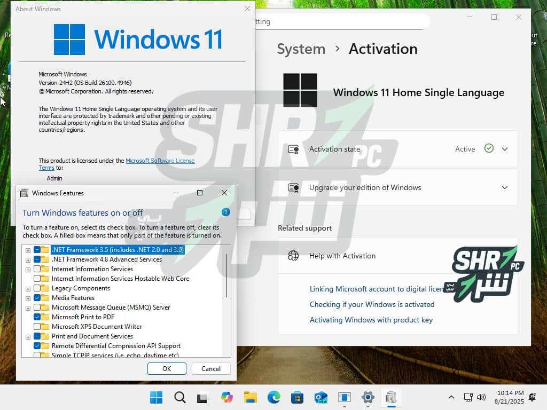Click the Upgrade your edition certificate icon
The image size is (547, 410).
coord(293,187)
